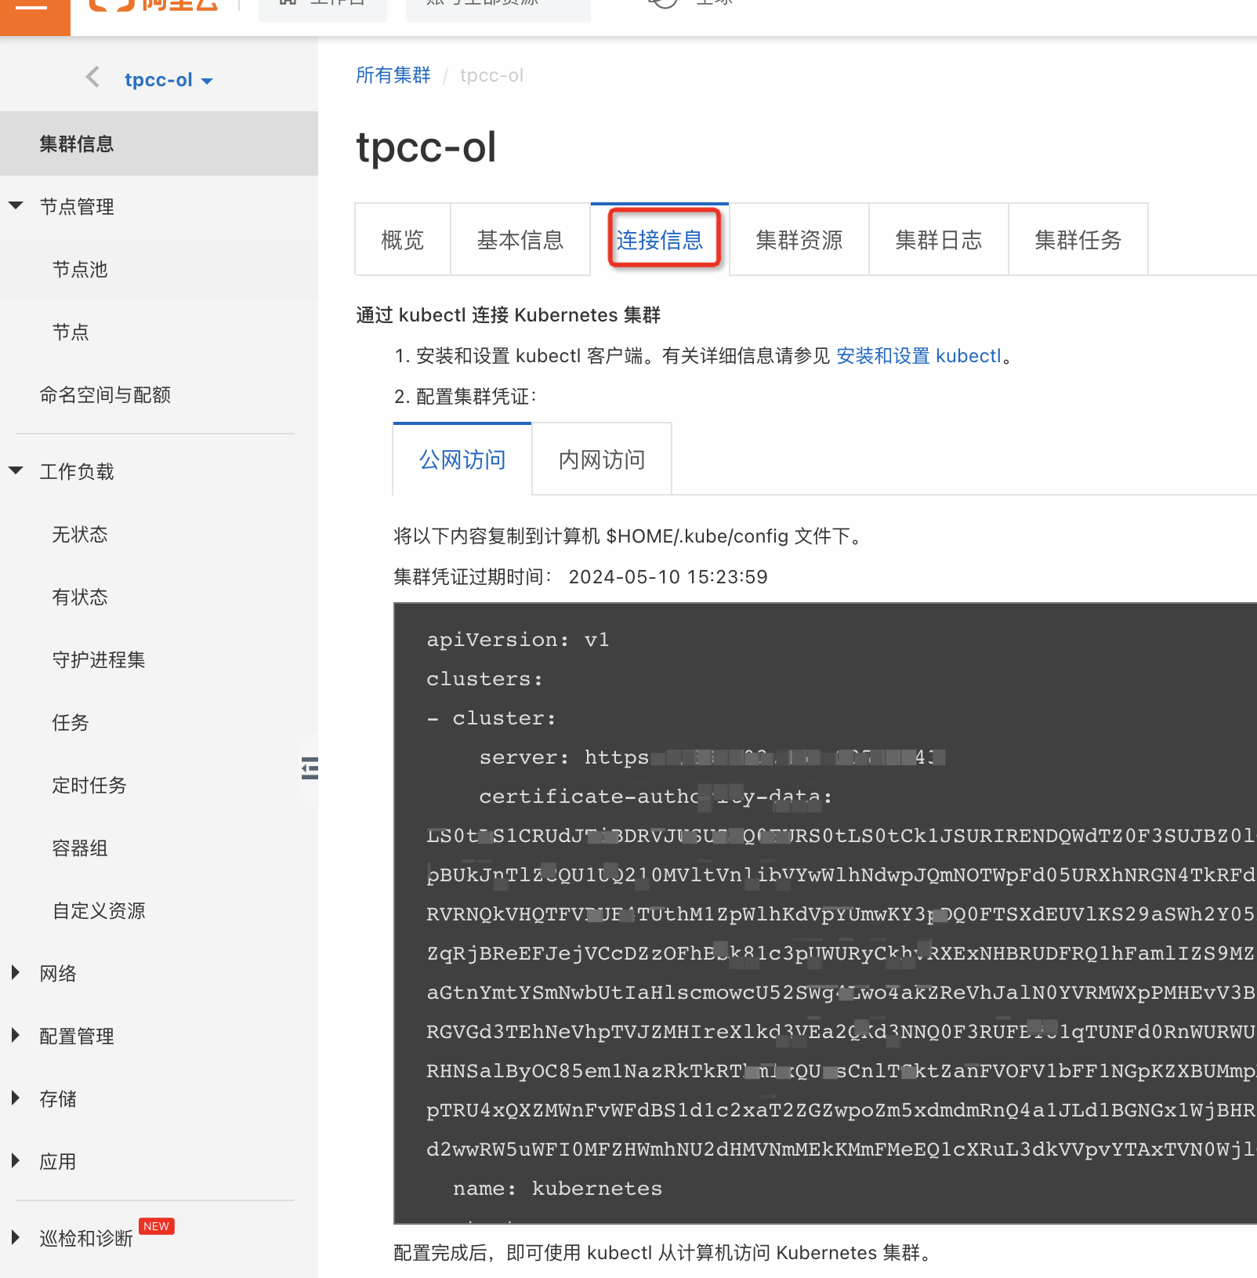Click the tpcc-ol page title heading
The height and width of the screenshot is (1278, 1257).
click(x=426, y=147)
